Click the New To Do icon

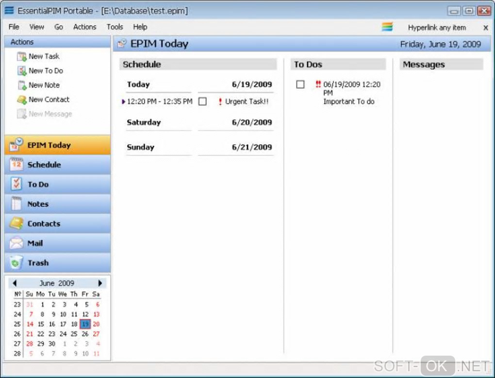tap(22, 71)
